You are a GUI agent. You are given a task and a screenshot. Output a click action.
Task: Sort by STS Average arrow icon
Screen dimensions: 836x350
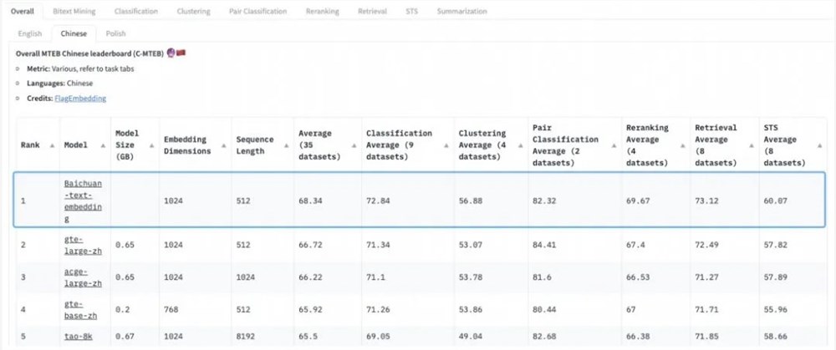[x=819, y=145]
